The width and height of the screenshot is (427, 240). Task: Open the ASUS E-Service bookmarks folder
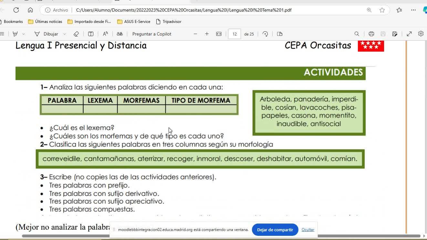pyautogui.click(x=134, y=22)
